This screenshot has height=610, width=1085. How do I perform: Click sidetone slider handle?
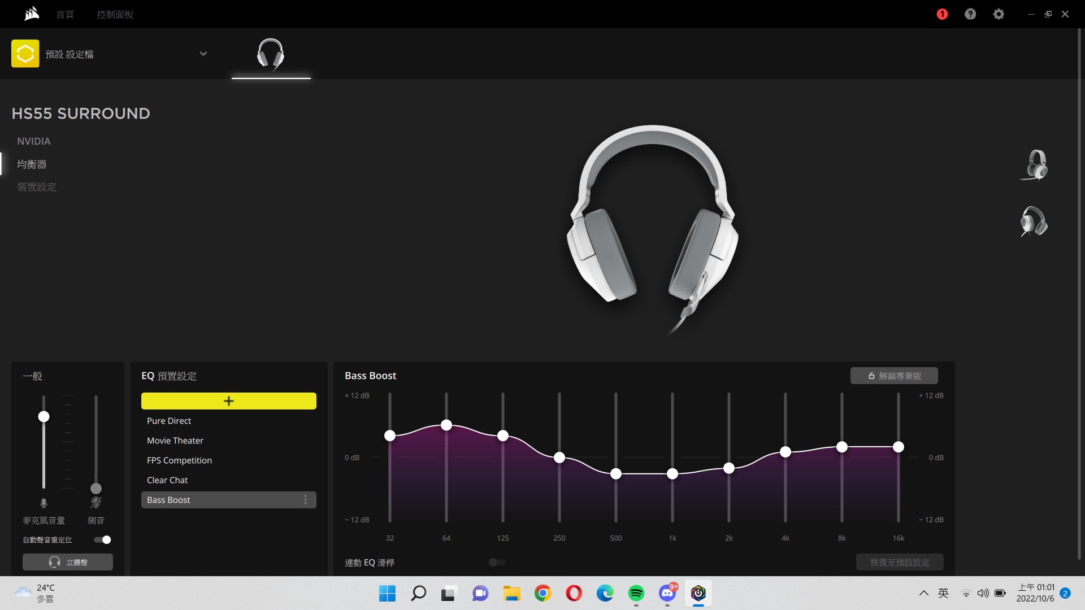[96, 489]
